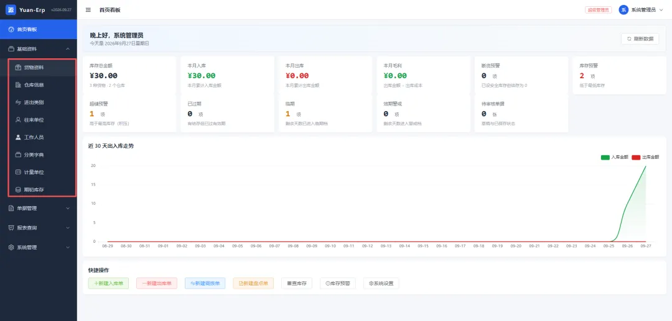This screenshot has width=672, height=321.
Task: Expand the 单据管理 menu group
Action: click(39, 208)
